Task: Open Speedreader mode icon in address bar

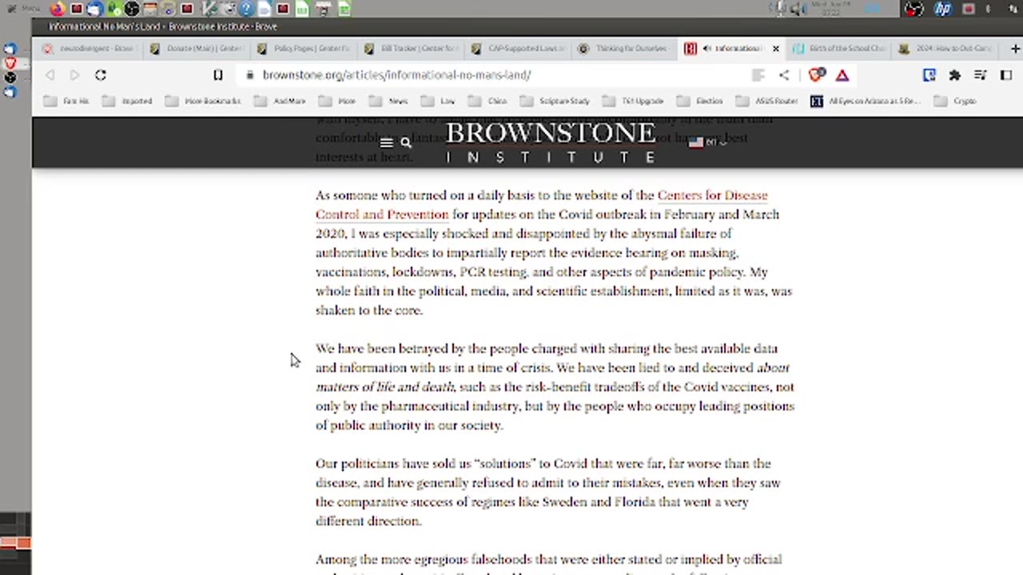Action: [x=758, y=75]
